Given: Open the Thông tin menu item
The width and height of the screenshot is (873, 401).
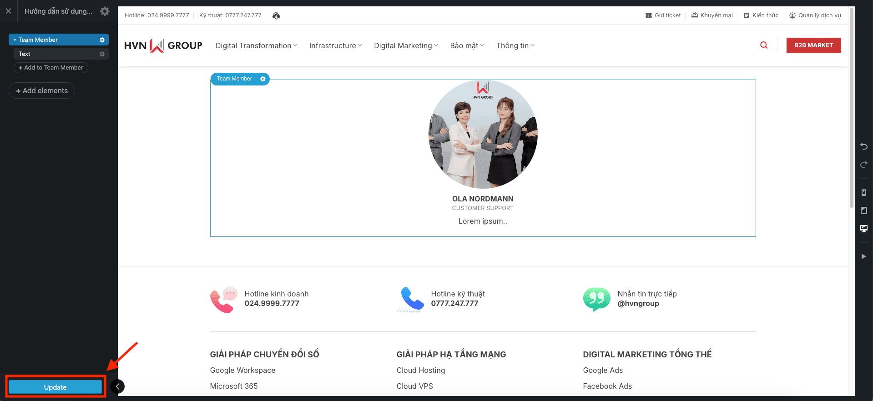Looking at the screenshot, I should 515,45.
